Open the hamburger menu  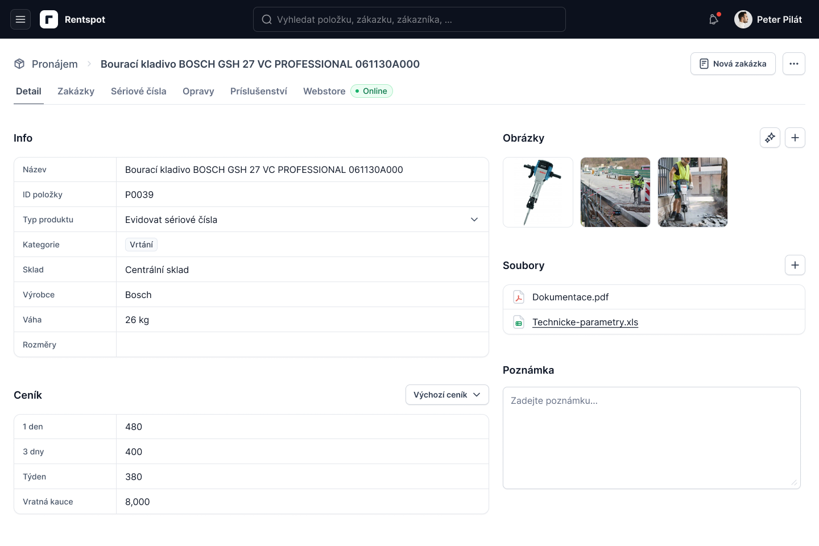[20, 19]
